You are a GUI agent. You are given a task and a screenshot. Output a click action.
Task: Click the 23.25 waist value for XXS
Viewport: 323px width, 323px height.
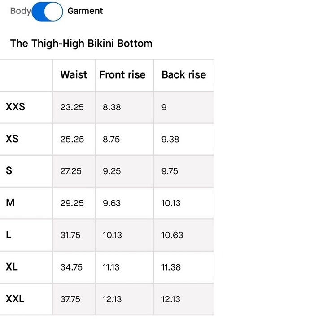pyautogui.click(x=72, y=107)
